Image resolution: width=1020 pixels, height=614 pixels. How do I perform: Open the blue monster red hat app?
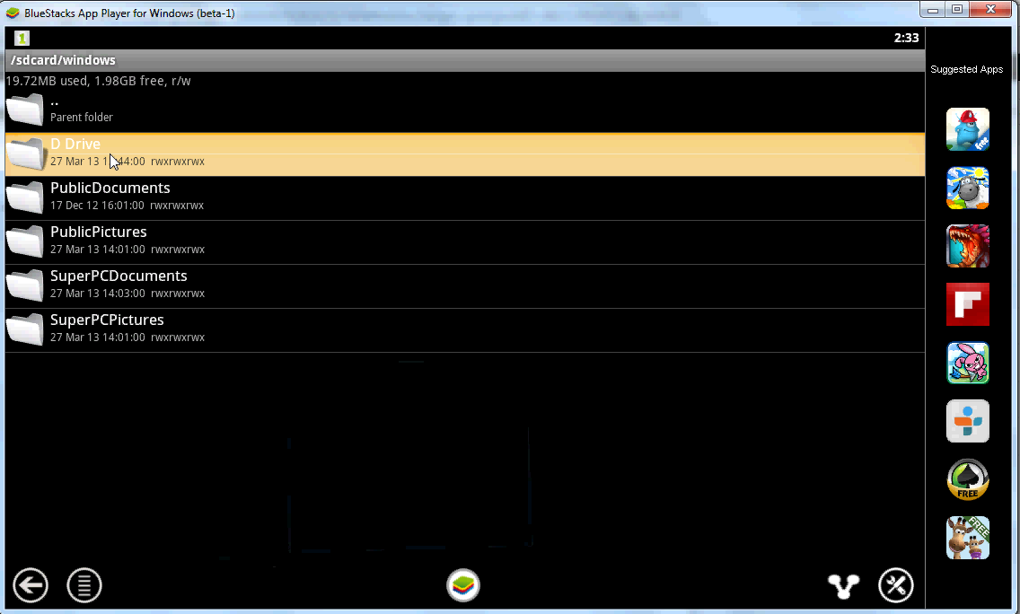[968, 129]
